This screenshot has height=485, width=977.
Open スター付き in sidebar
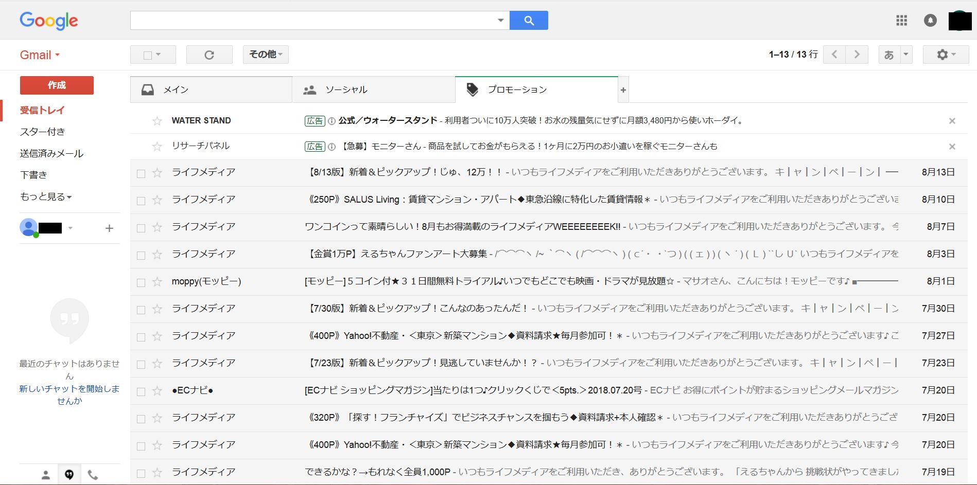(x=42, y=132)
